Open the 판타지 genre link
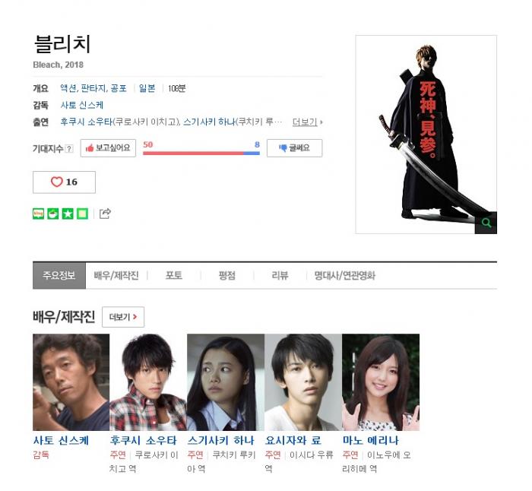Viewport: 532px width, 491px height. tap(93, 89)
